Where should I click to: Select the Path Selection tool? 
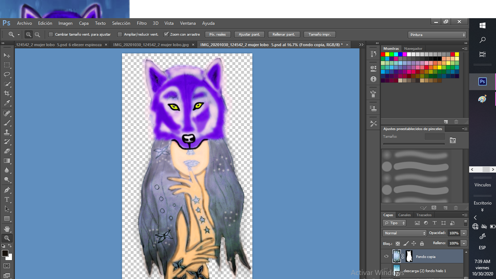pyautogui.click(x=7, y=209)
